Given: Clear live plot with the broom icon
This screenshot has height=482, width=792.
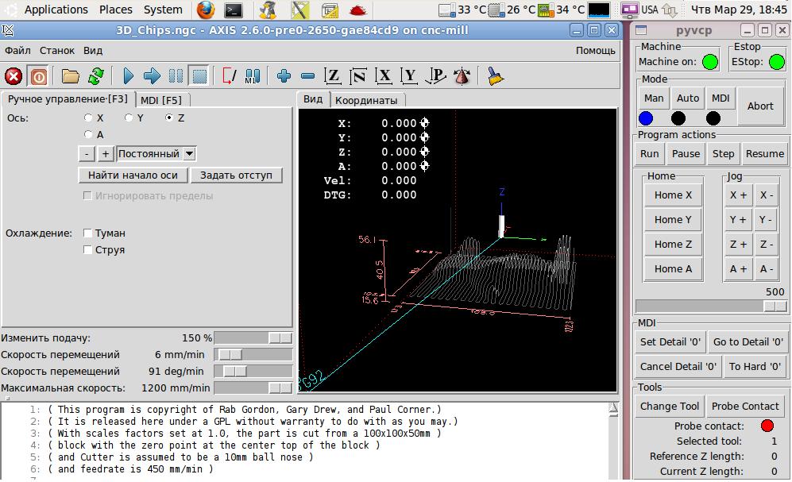Looking at the screenshot, I should tap(495, 77).
